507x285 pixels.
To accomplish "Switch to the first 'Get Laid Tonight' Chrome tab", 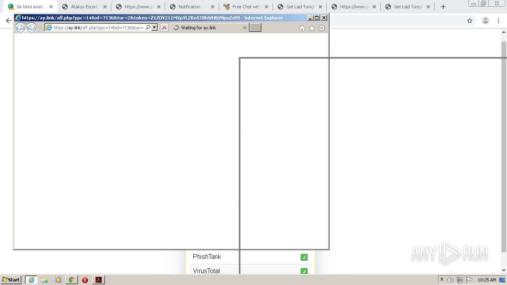I will (299, 7).
